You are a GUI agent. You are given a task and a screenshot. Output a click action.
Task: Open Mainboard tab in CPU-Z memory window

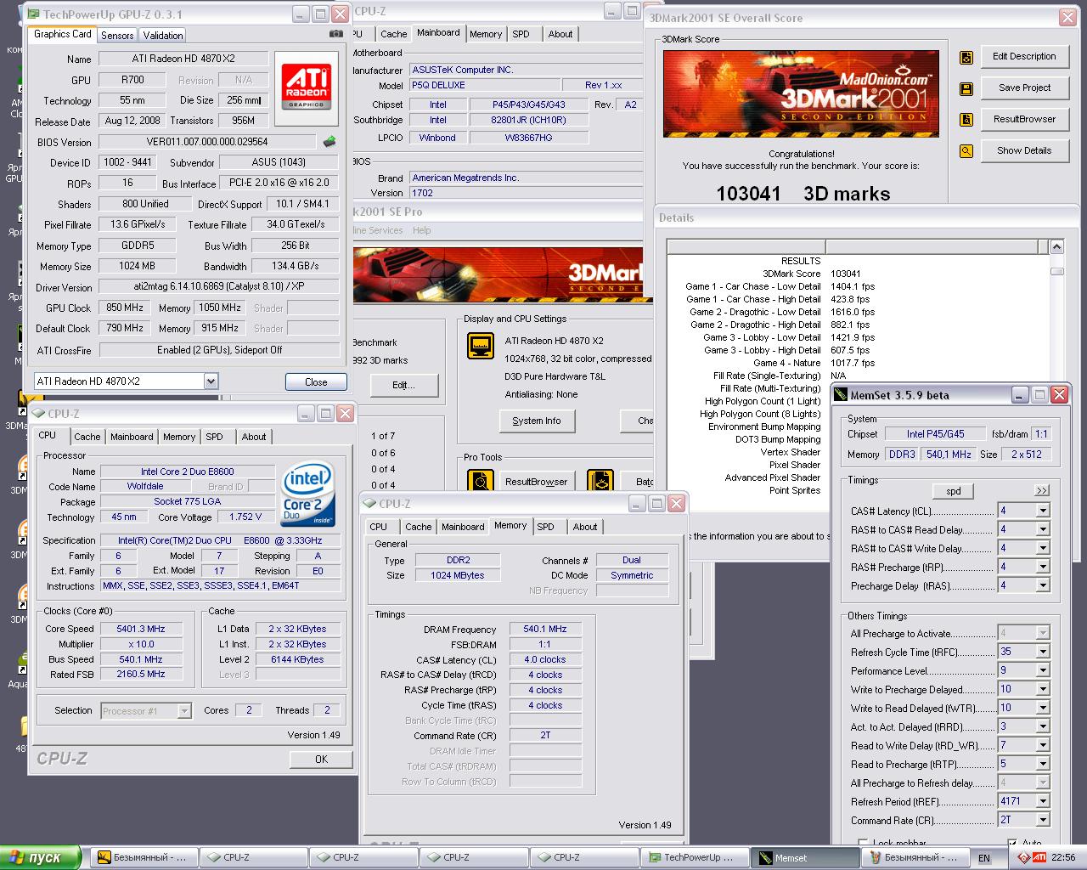463,527
